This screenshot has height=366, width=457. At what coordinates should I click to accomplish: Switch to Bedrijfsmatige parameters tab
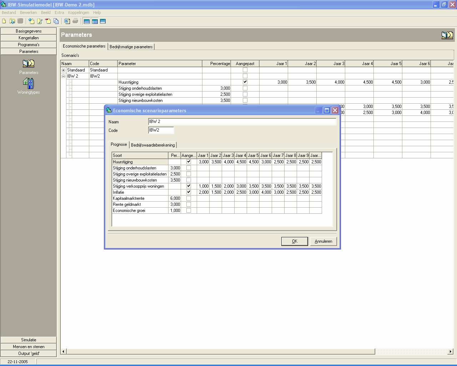pyautogui.click(x=131, y=47)
